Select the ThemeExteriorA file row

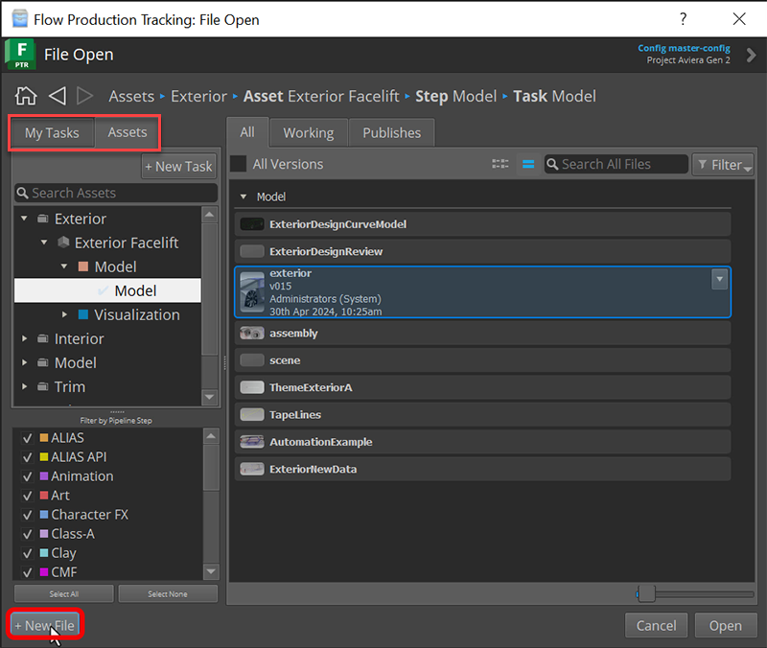482,387
